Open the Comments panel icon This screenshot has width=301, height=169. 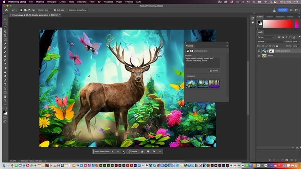tap(253, 23)
